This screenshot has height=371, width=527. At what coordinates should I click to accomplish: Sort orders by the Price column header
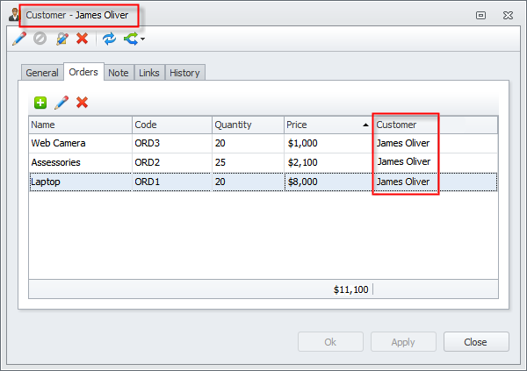(x=325, y=125)
